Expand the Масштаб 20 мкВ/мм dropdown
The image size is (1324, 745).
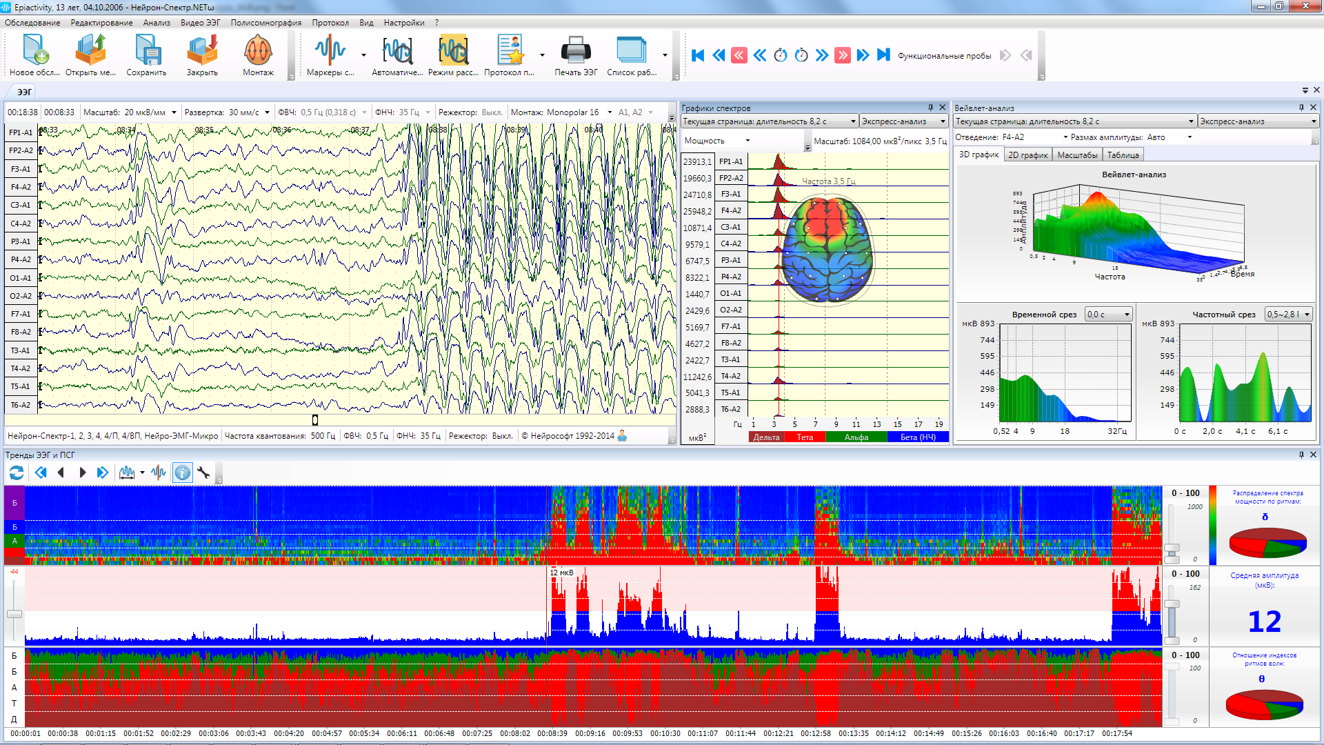174,112
